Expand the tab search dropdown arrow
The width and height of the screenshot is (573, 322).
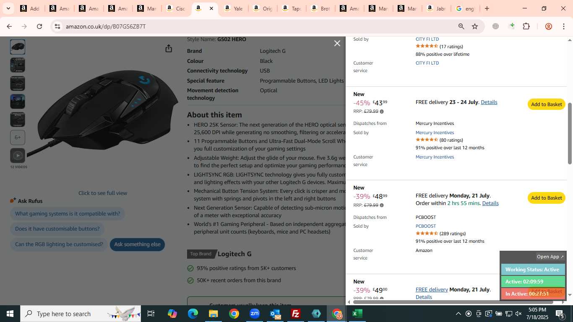click(x=8, y=8)
